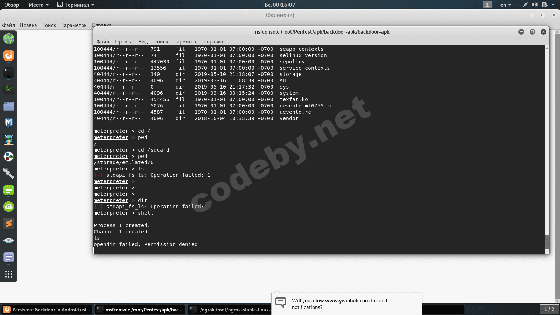This screenshot has height=315, width=560.
Task: Launch Firefox from the dock
Action: click(x=9, y=56)
